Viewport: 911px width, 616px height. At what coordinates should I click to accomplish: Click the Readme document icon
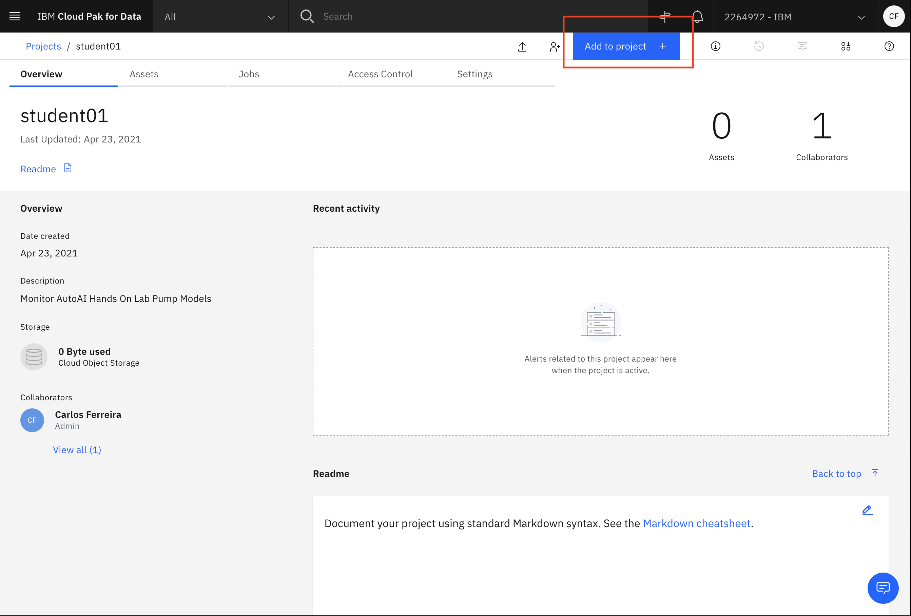point(68,168)
